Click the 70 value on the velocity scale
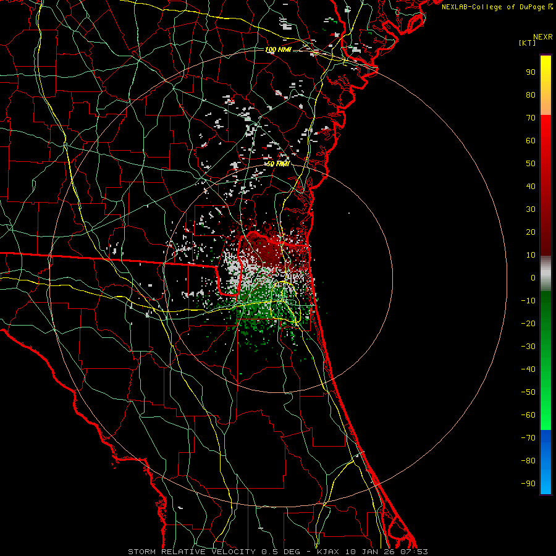Screen dimensions: 556x556 (531, 118)
